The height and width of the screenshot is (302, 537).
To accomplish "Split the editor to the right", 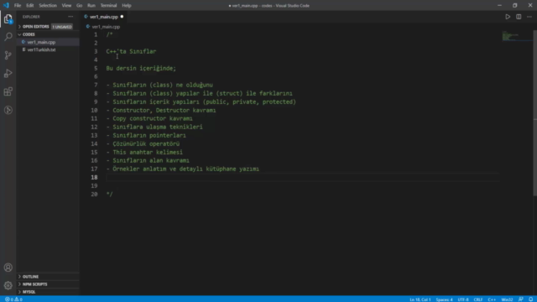I will [519, 17].
